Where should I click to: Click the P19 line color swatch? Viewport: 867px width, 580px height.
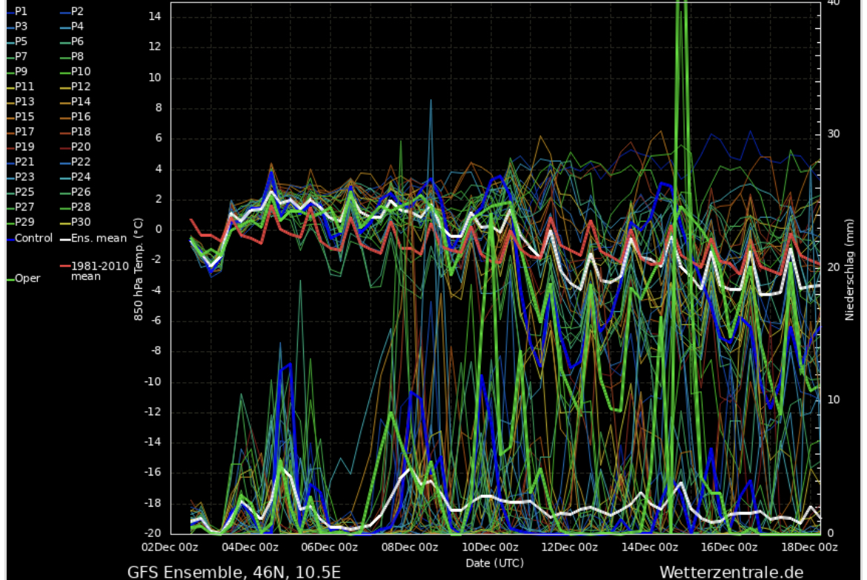coord(10,147)
